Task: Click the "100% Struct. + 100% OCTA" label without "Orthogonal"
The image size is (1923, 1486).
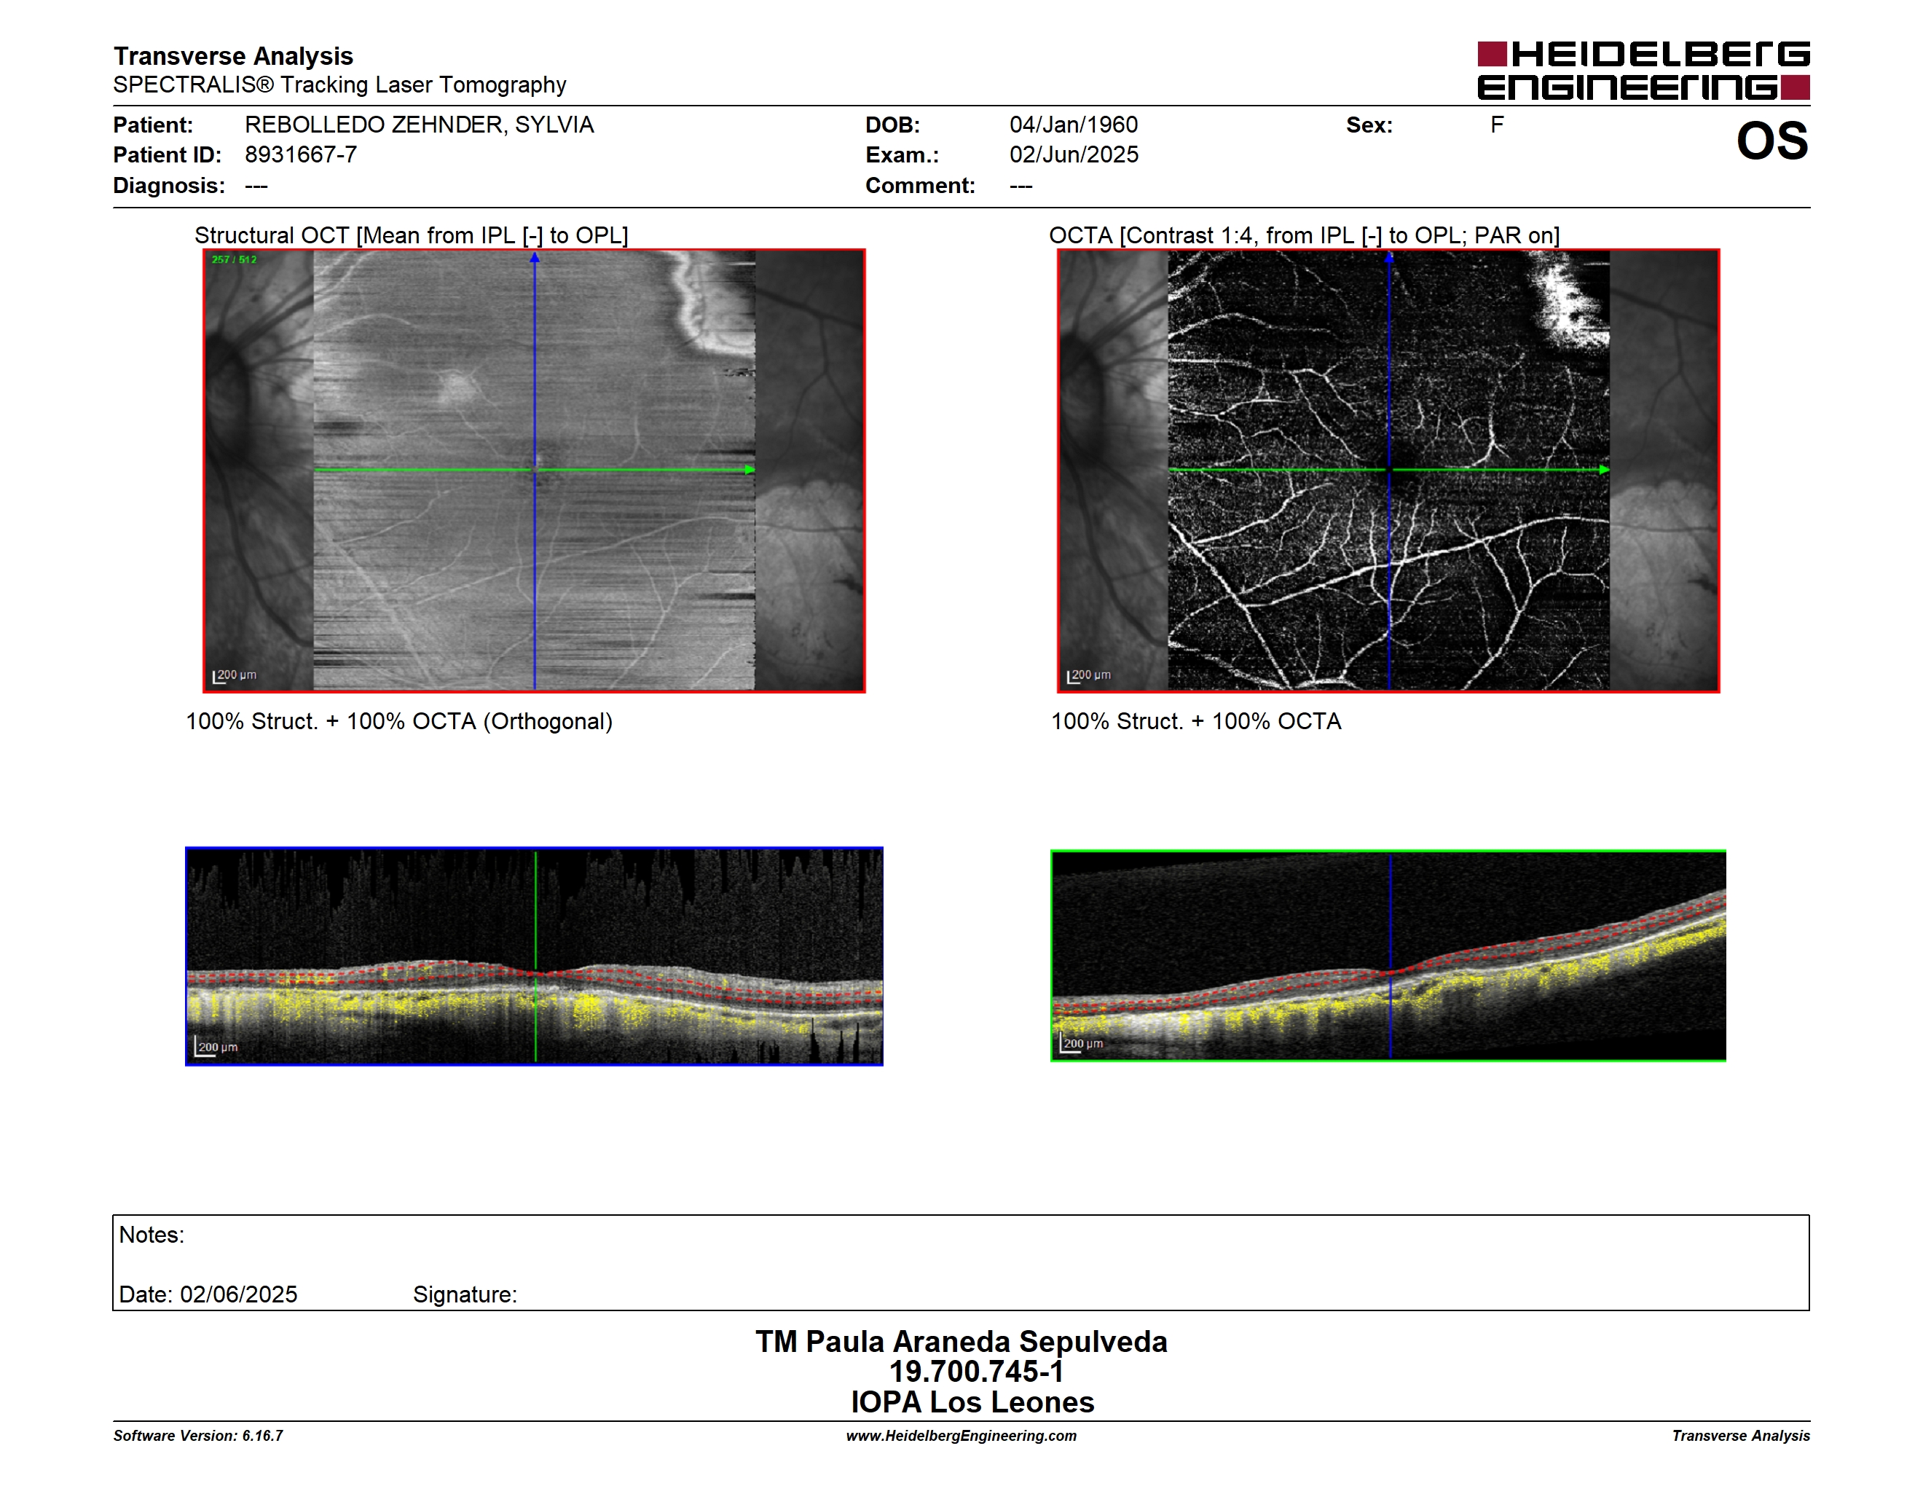Action: pos(1196,722)
